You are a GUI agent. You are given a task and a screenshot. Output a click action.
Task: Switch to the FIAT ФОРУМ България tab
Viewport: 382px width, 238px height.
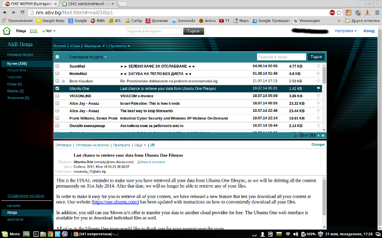[29, 4]
